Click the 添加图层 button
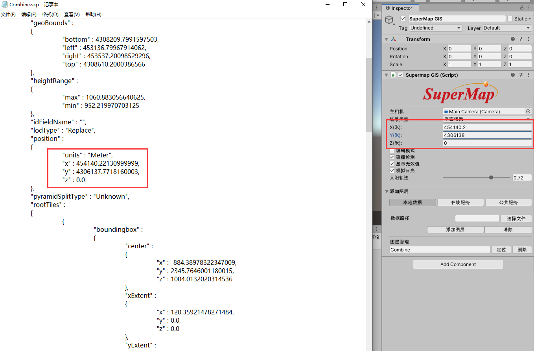 (x=455, y=229)
